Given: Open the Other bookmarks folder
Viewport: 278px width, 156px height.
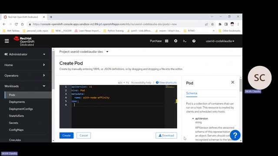Looking at the screenshot, I should [229, 31].
